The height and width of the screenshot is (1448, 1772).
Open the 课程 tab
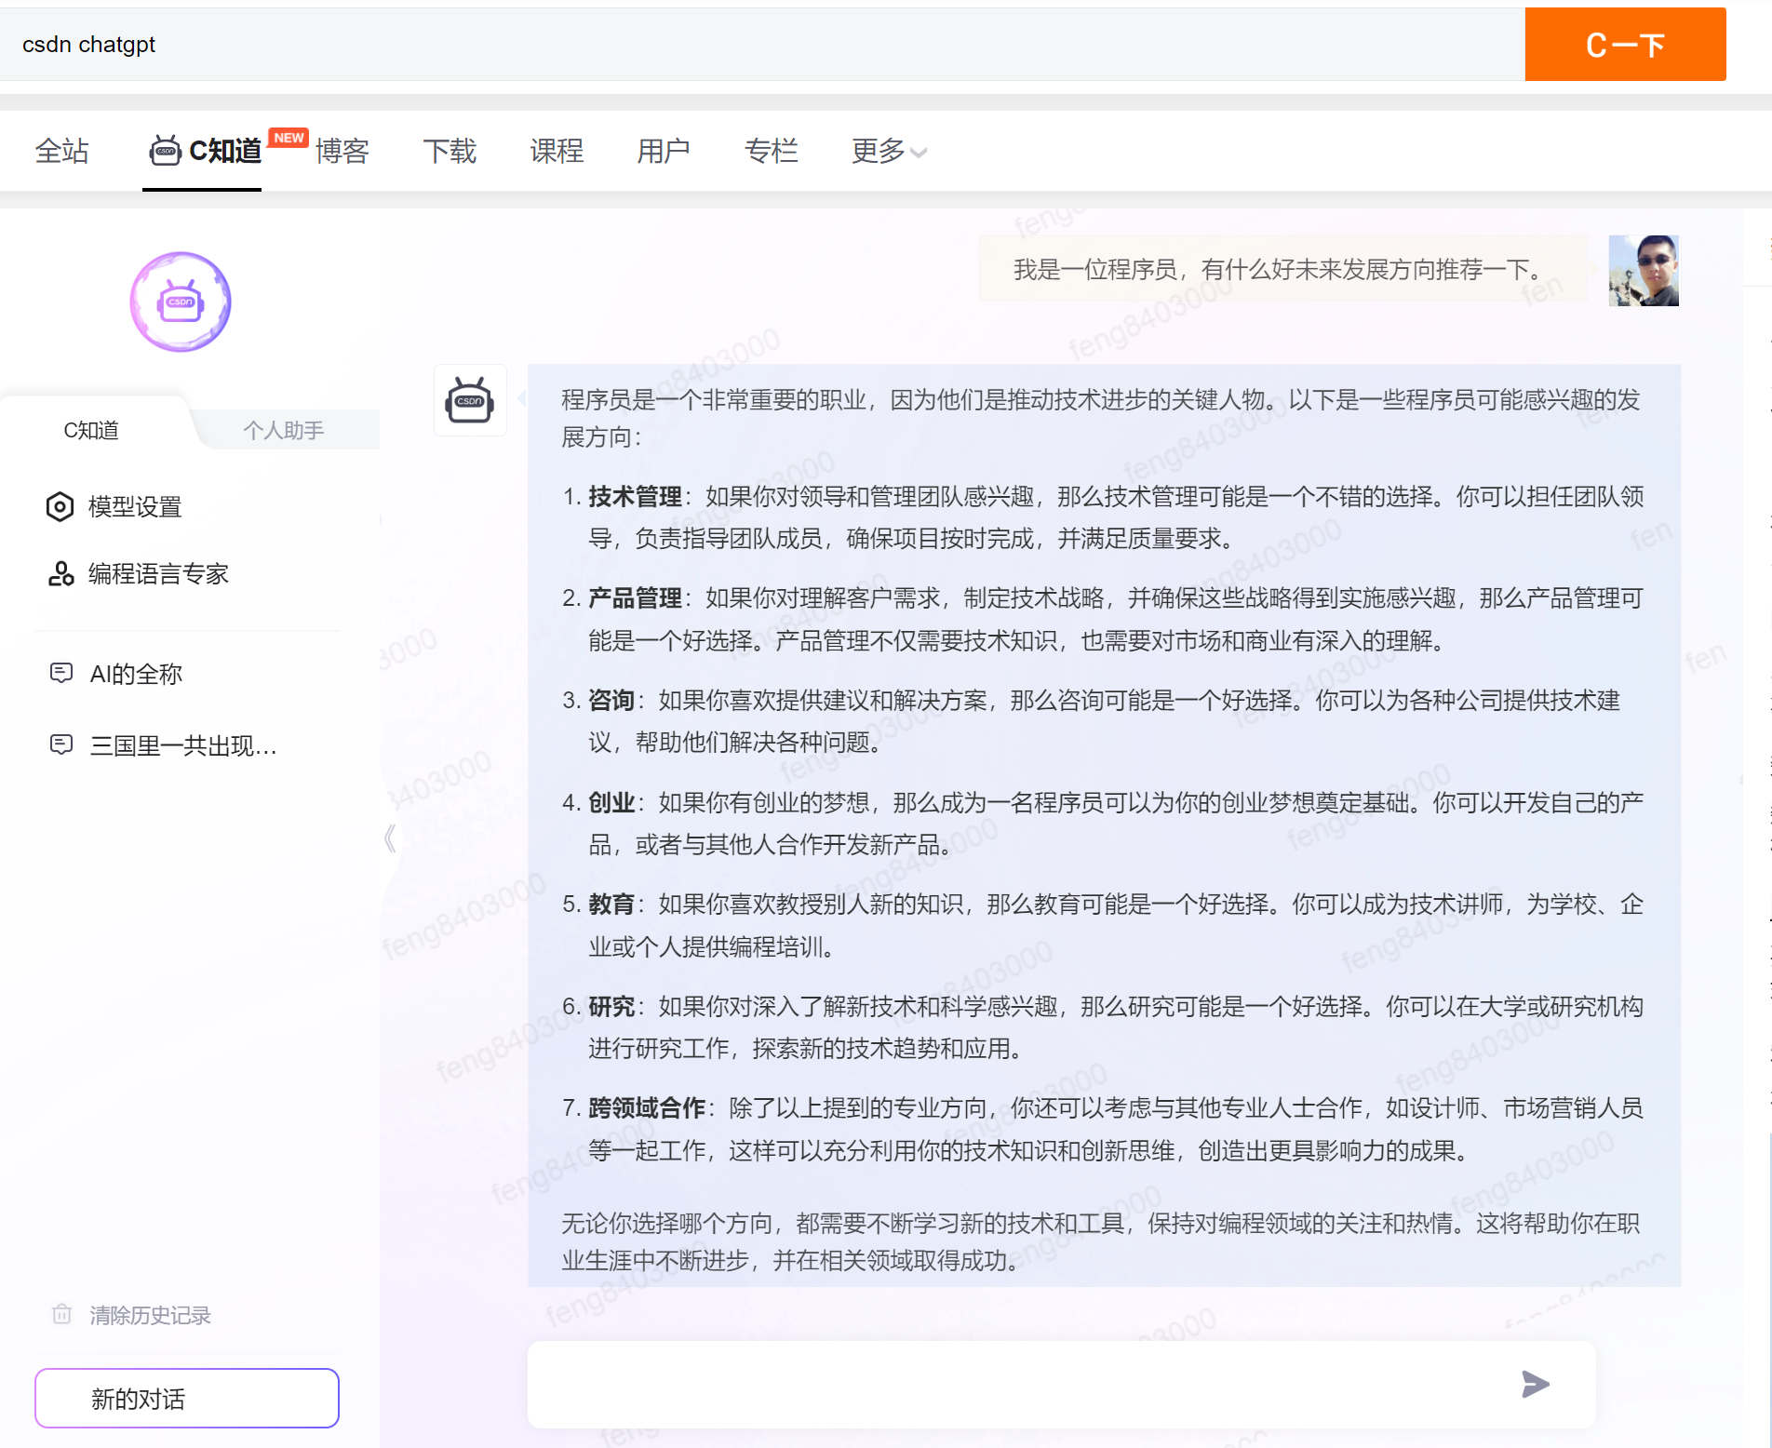pos(556,151)
